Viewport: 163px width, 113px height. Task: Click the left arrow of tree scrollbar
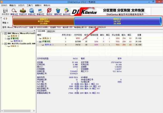click(x=2, y=111)
